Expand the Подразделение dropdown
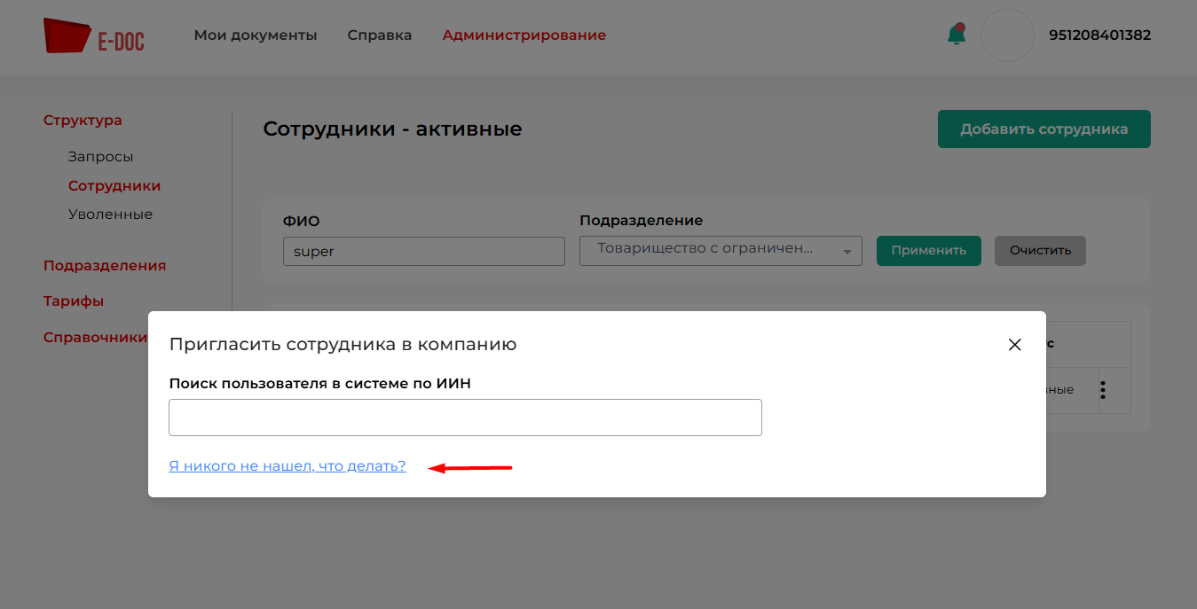The height and width of the screenshot is (609, 1197). pos(721,250)
